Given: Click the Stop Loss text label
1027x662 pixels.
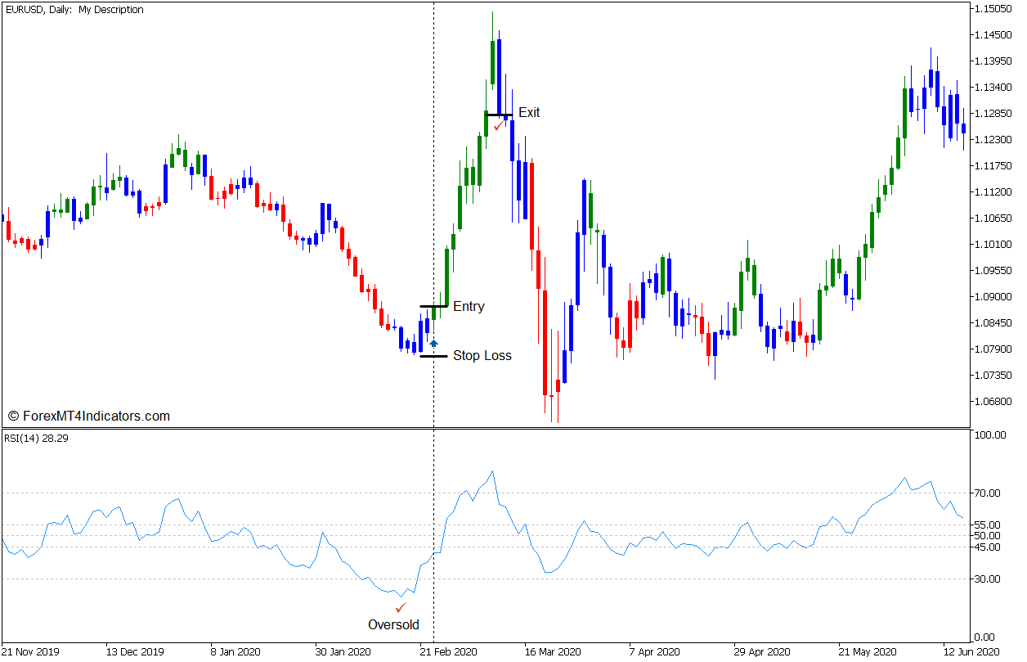Looking at the screenshot, I should [x=482, y=356].
